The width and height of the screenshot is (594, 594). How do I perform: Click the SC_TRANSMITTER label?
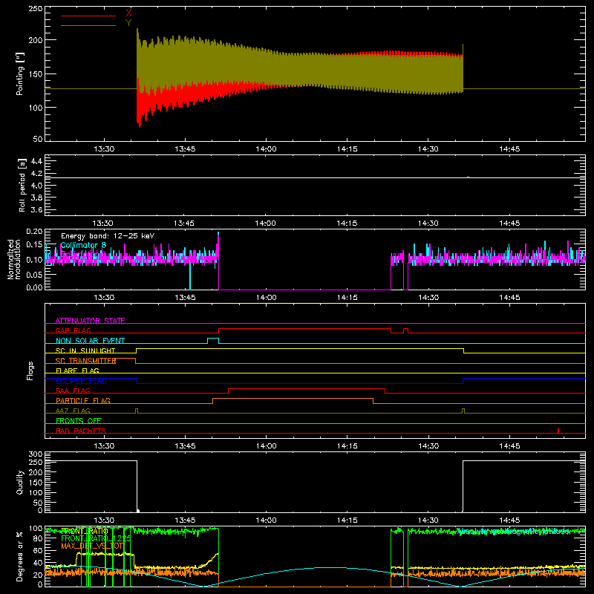coord(85,361)
